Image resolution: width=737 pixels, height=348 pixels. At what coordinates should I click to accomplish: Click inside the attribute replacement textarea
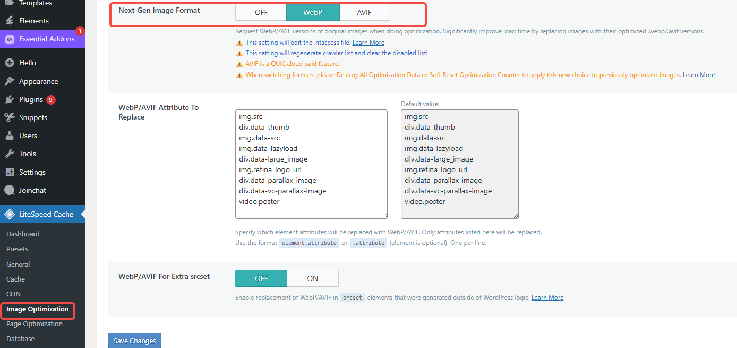pyautogui.click(x=311, y=164)
